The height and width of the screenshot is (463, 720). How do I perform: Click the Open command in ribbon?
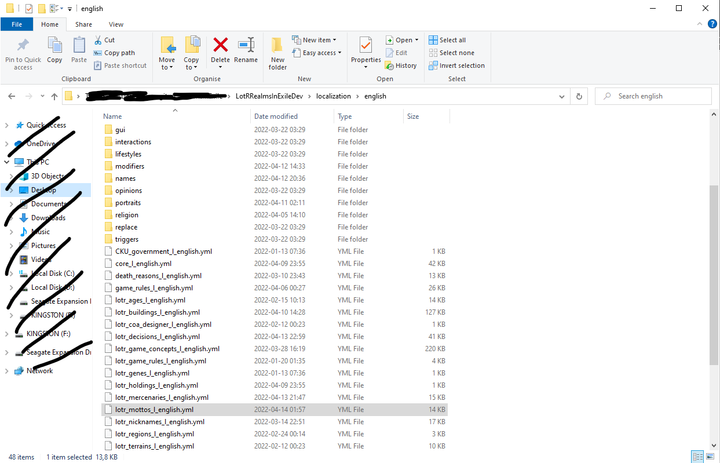[403, 40]
